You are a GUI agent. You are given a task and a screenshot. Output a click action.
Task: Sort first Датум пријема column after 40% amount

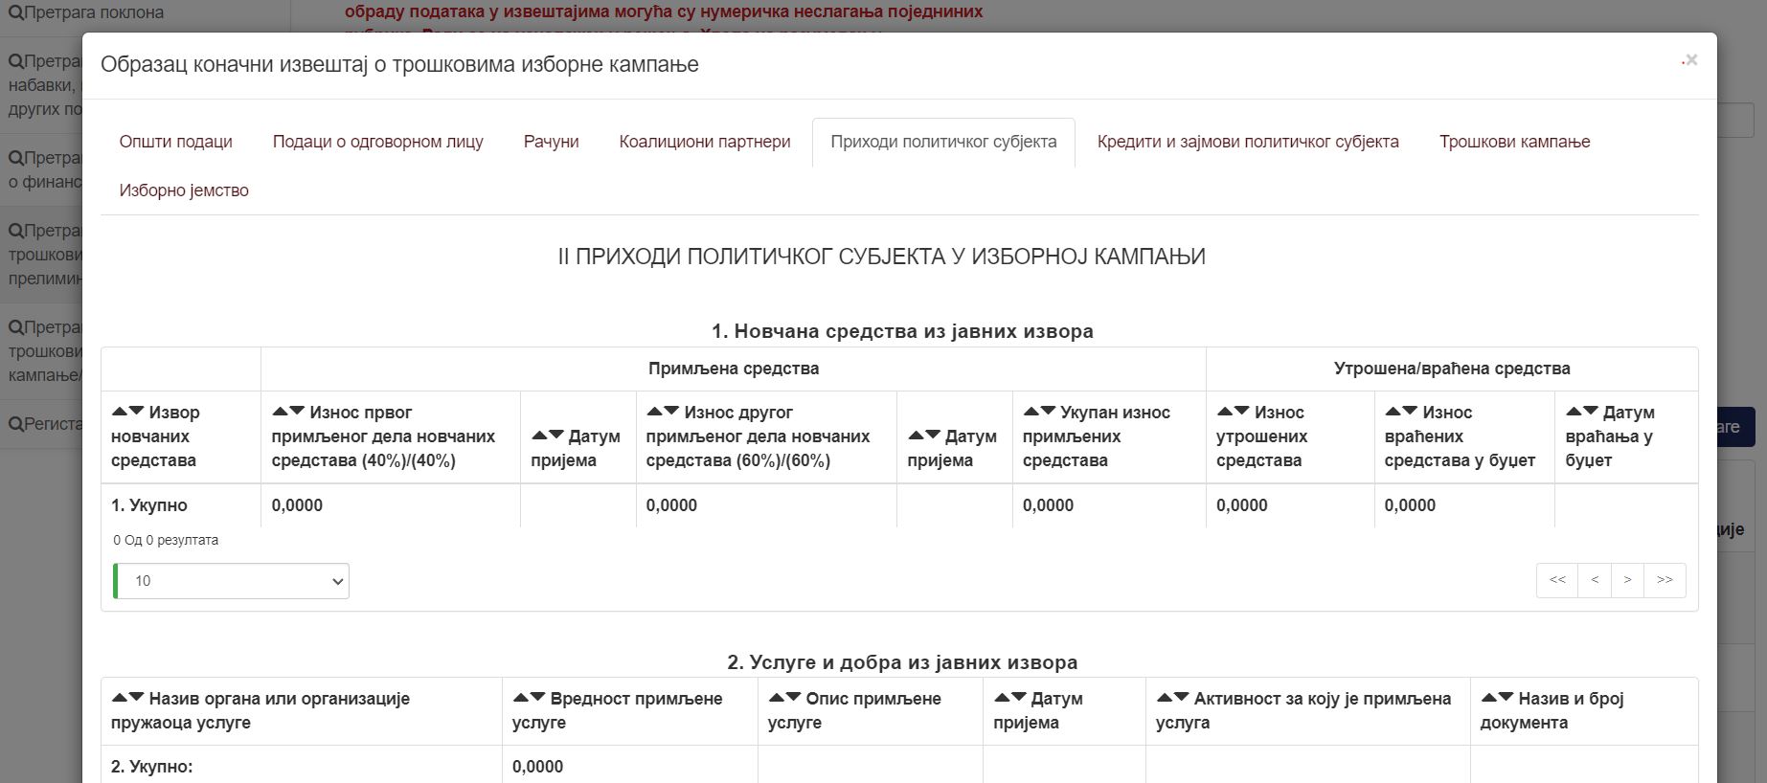[x=548, y=436]
